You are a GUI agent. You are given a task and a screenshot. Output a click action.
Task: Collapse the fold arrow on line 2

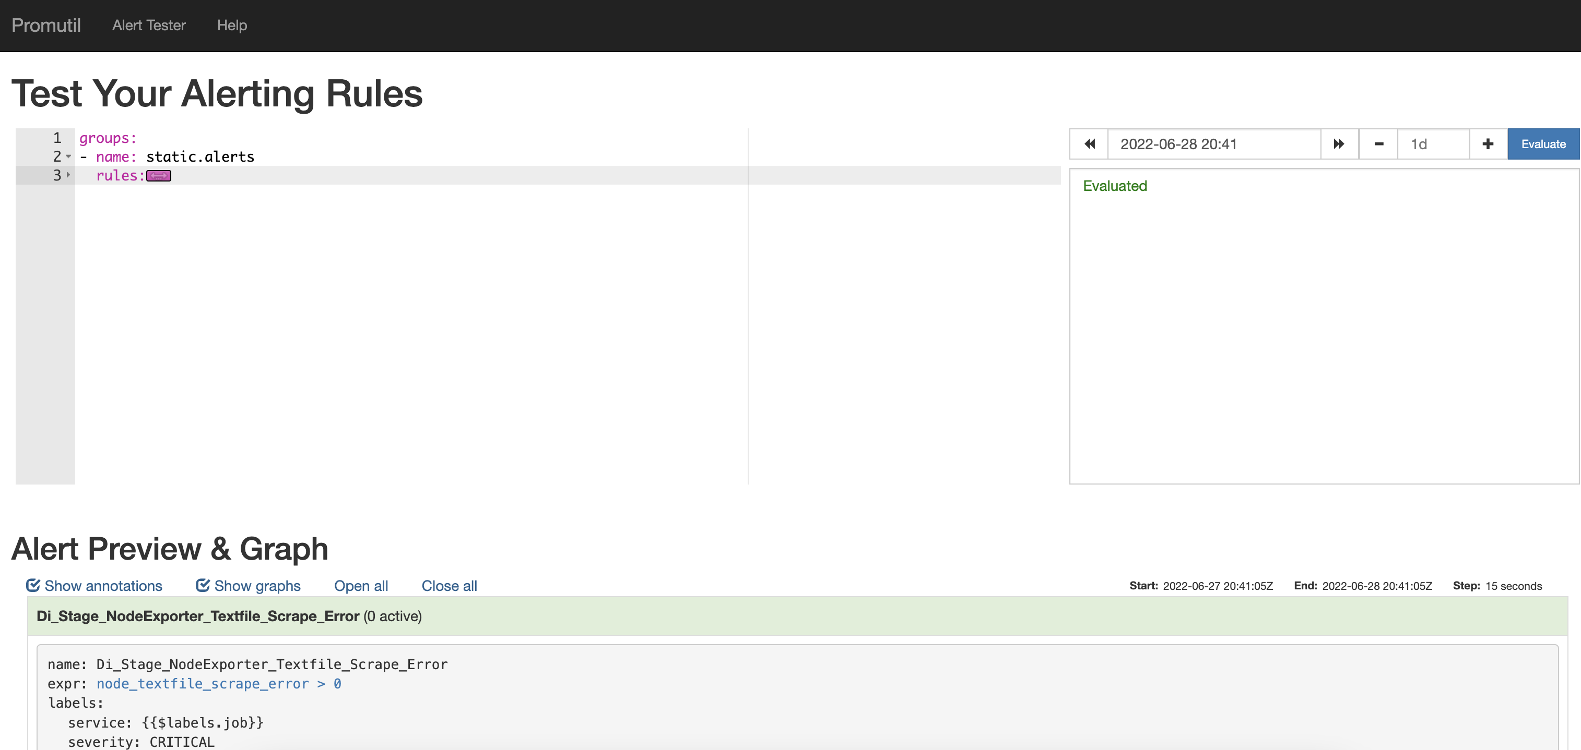coord(68,157)
